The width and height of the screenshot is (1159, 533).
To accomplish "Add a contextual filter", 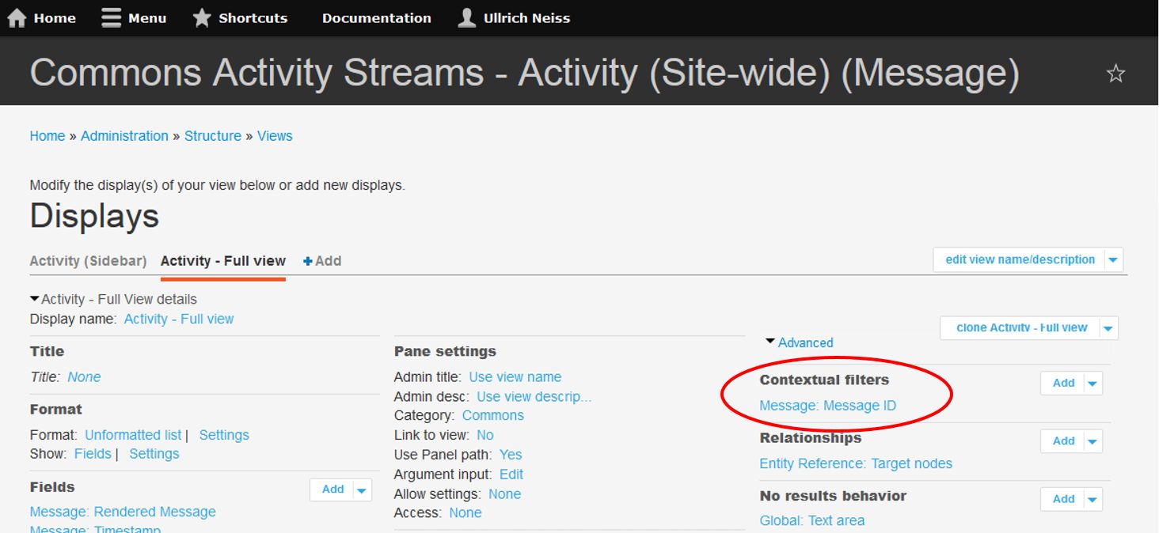I will point(1063,383).
